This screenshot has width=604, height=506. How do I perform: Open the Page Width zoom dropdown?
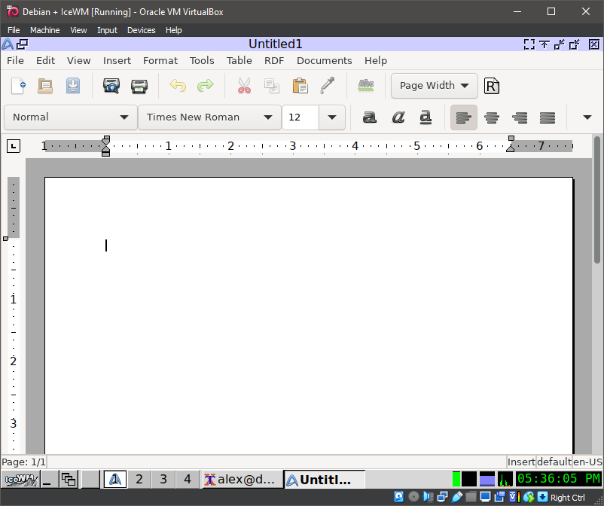tap(434, 86)
